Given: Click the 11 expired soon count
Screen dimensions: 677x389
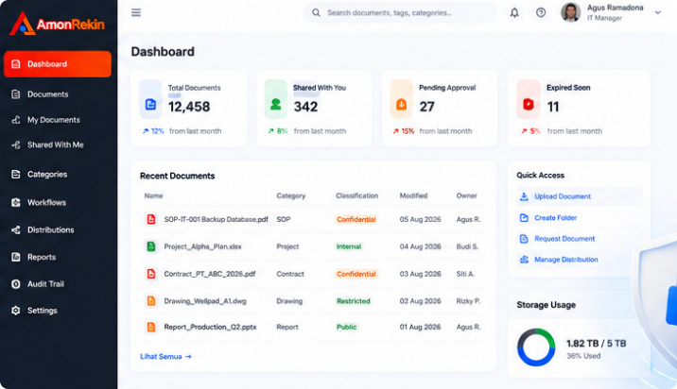Looking at the screenshot, I should pyautogui.click(x=553, y=107).
